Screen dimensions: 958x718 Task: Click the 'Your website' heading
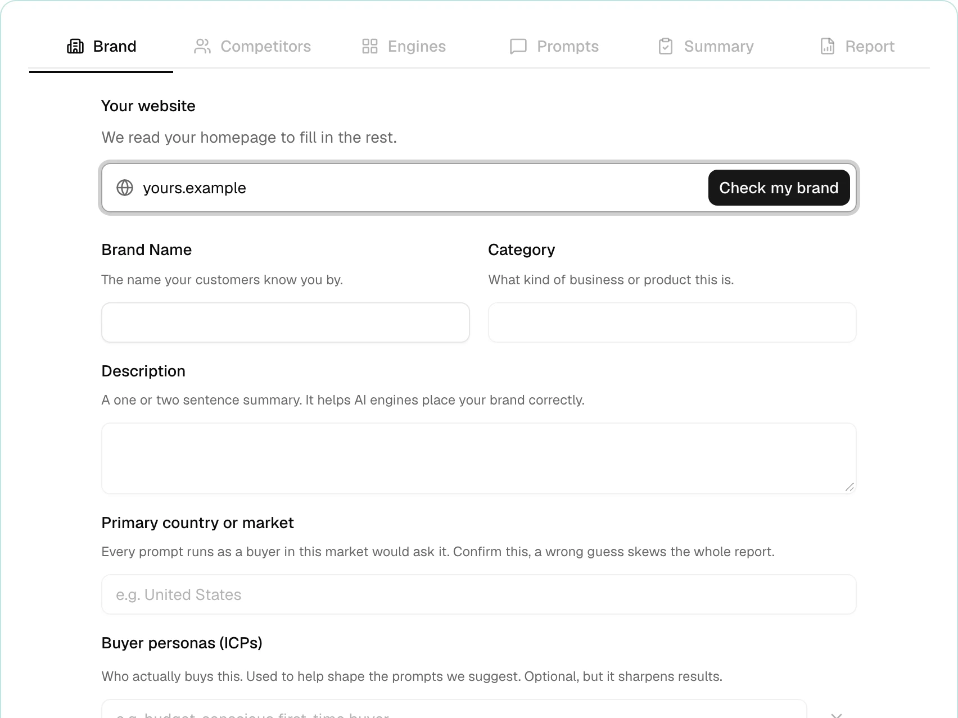pos(148,106)
